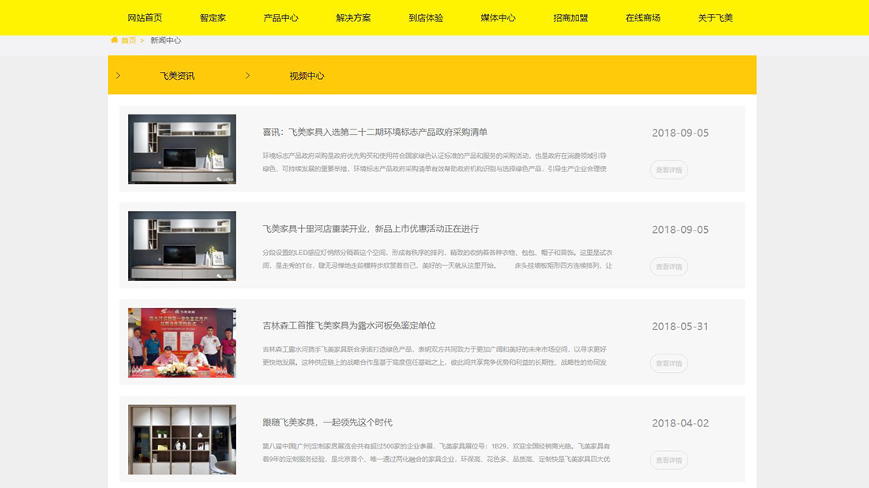Open 到店体验 menu item
This screenshot has height=488, width=869.
[426, 17]
